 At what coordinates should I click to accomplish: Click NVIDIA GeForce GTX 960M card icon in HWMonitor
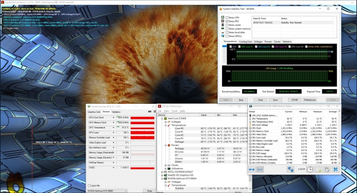(x=166, y=179)
